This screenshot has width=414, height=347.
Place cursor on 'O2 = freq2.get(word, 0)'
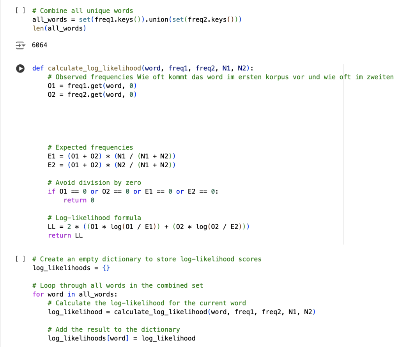pos(92,94)
